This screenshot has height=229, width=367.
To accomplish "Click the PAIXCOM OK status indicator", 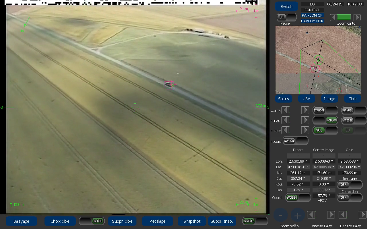I will tap(312, 15).
